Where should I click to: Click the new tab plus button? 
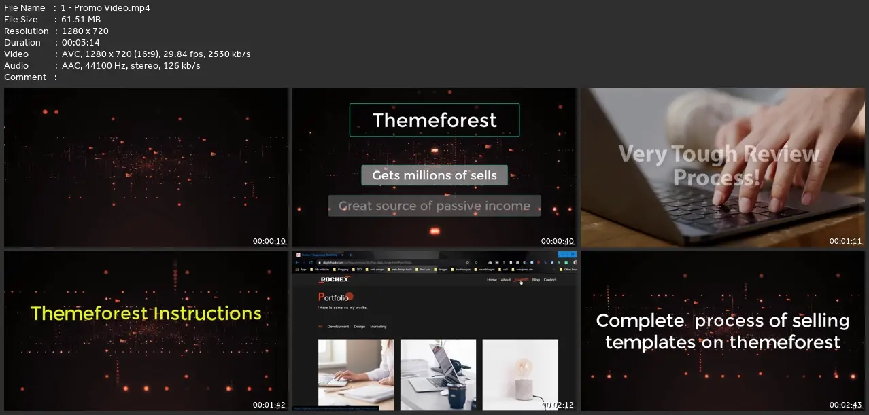point(351,255)
